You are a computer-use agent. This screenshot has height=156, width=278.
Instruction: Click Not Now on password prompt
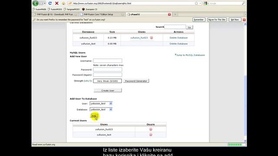click(x=235, y=19)
